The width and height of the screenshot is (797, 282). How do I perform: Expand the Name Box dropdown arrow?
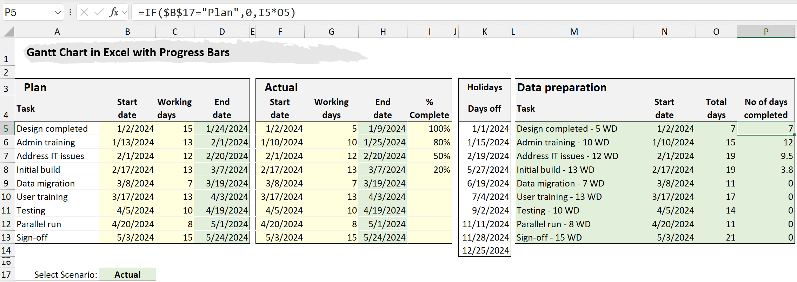tap(58, 13)
